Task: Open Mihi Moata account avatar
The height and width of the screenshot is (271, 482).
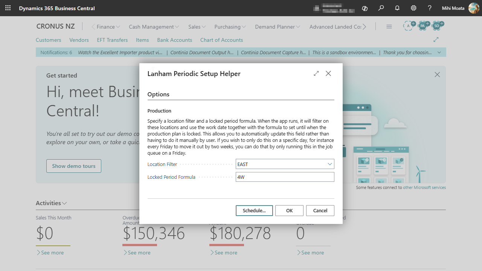Action: 474,8
